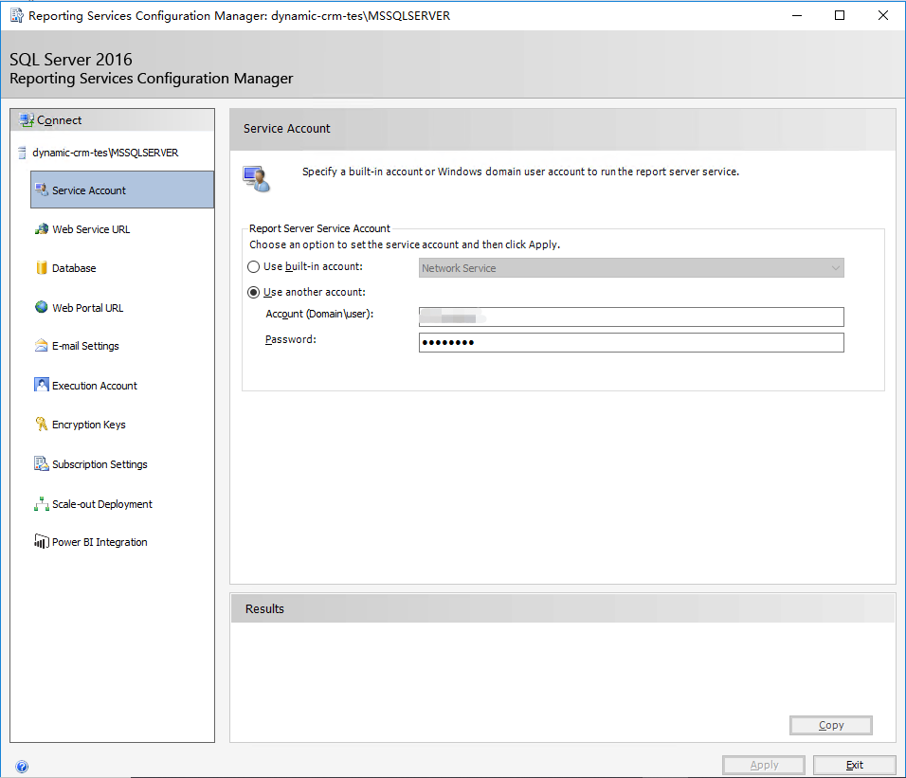Switch to the Database page
906x778 pixels.
point(74,268)
